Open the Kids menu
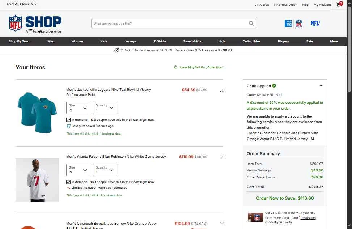This screenshot has width=352, height=229. tap(104, 41)
